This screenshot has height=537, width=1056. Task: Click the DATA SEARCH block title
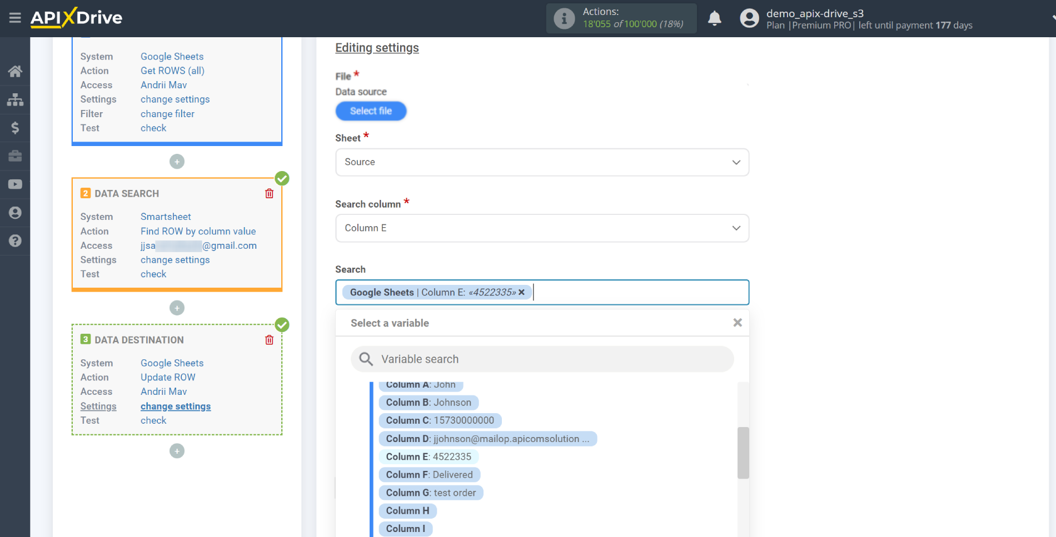pos(127,194)
